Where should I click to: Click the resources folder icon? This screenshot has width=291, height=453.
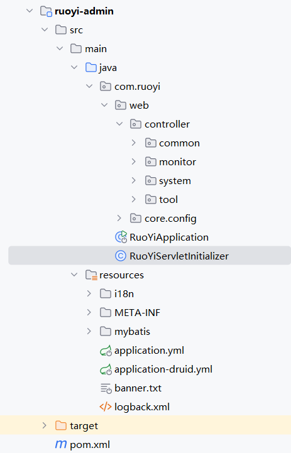[91, 275]
